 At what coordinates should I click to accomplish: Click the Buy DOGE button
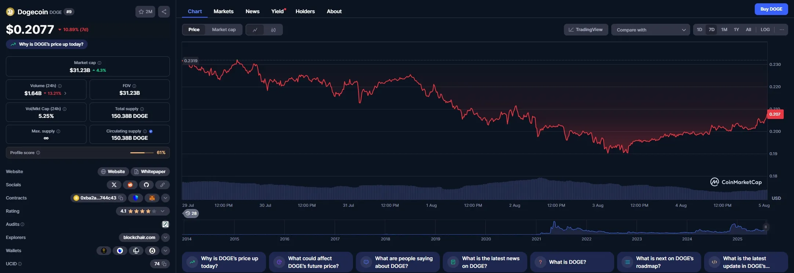[771, 9]
